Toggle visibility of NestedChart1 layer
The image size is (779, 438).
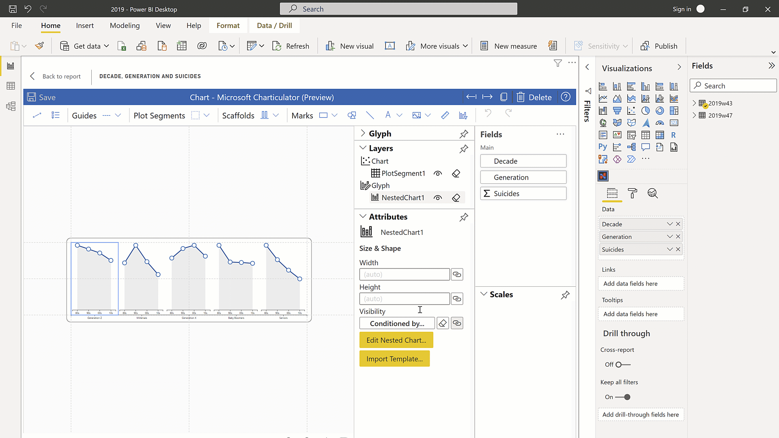tap(437, 198)
